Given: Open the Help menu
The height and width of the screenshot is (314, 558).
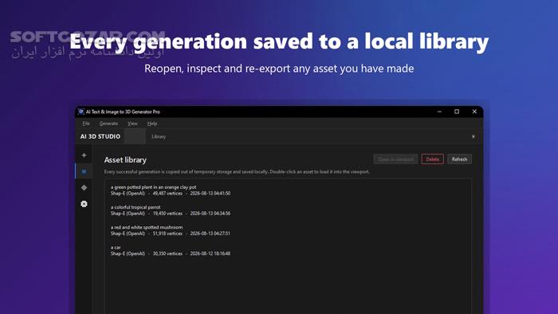Looking at the screenshot, I should coord(152,124).
